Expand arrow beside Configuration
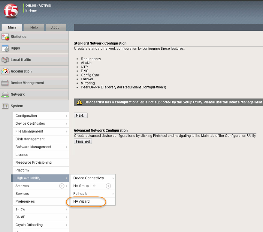The width and height of the screenshot is (263, 232). pos(67,116)
